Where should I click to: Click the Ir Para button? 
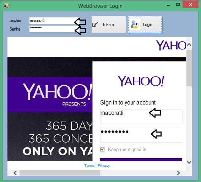click(x=109, y=25)
